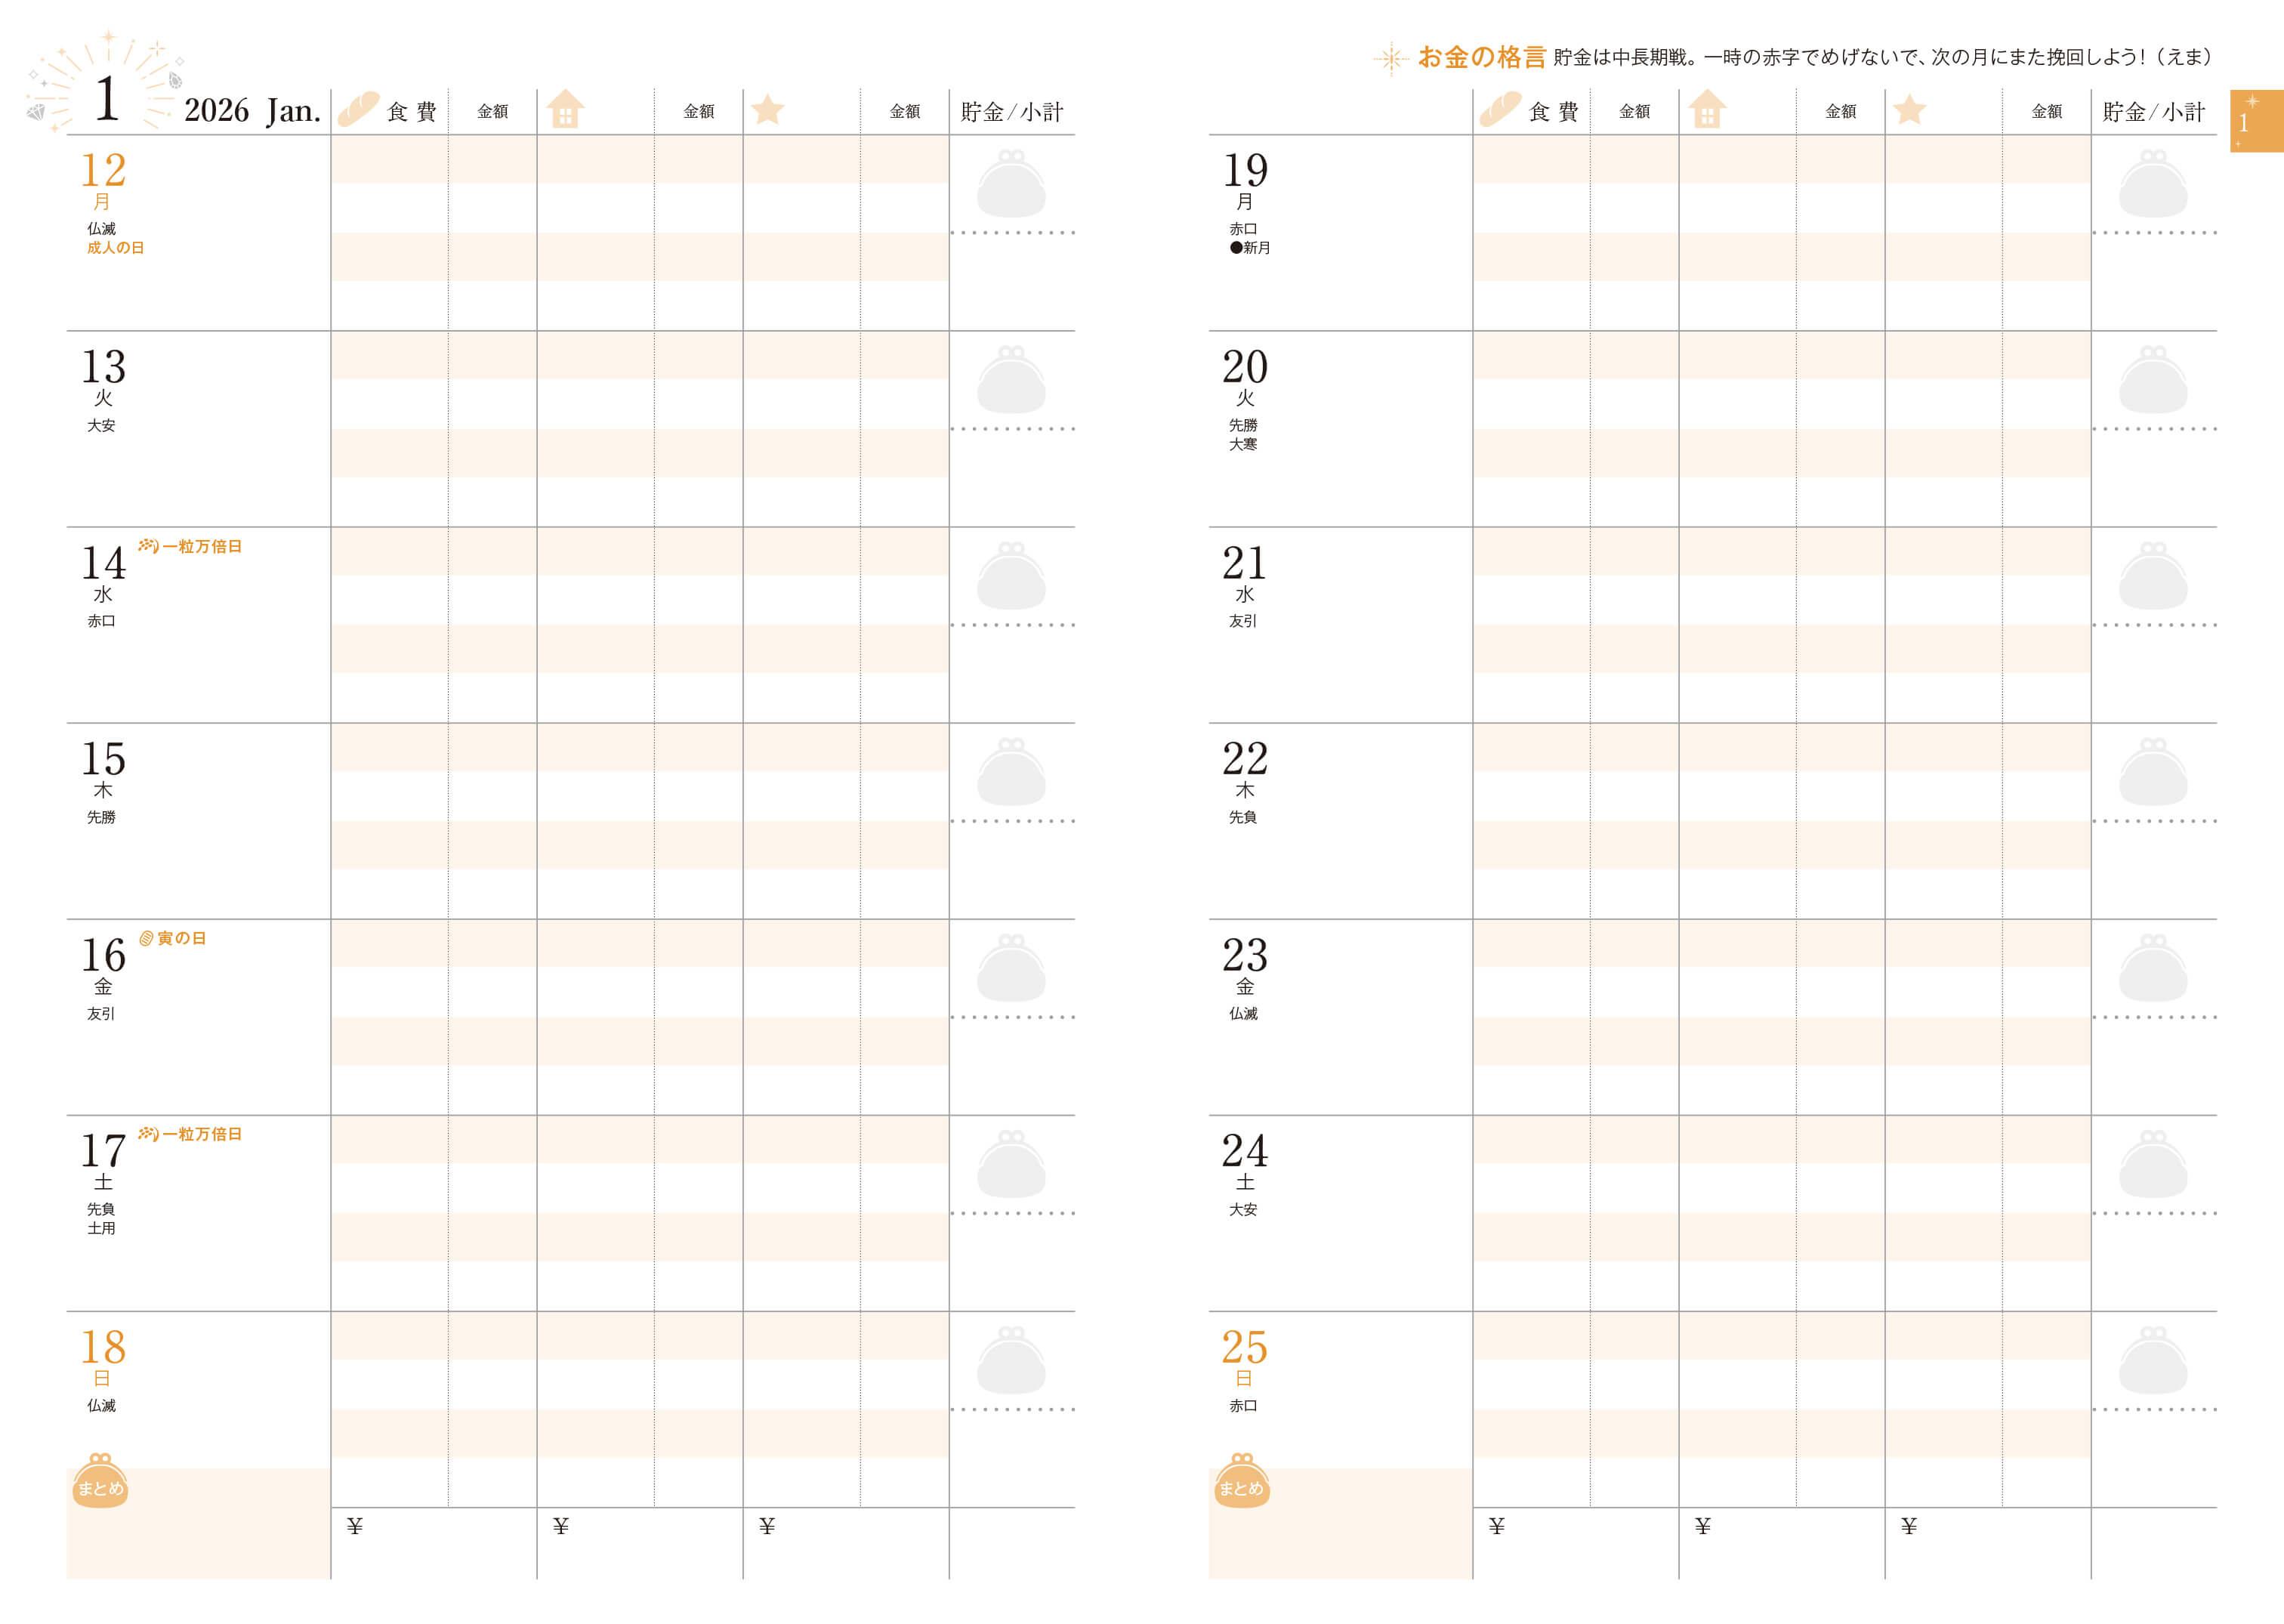This screenshot has height=1624, width=2284.
Task: Click the 2026 Jan. title in the header
Action: pyautogui.click(x=252, y=110)
